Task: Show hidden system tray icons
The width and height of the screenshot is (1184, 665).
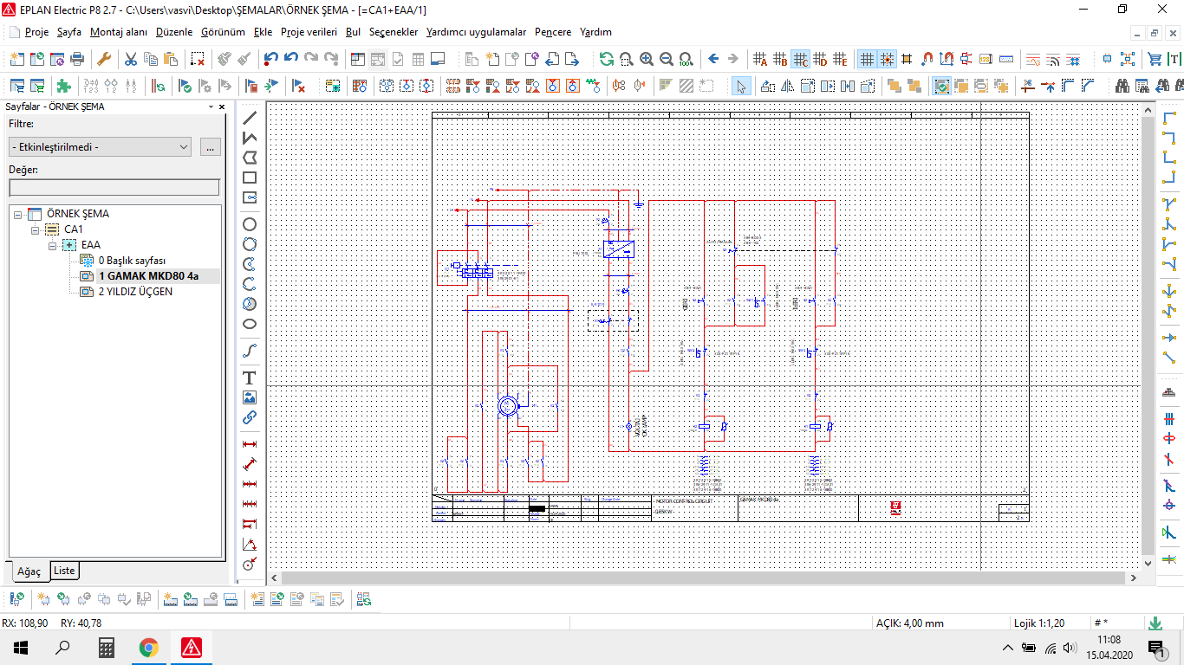Action: (1007, 648)
